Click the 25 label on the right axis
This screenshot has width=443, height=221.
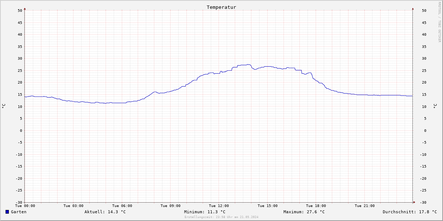point(424,70)
